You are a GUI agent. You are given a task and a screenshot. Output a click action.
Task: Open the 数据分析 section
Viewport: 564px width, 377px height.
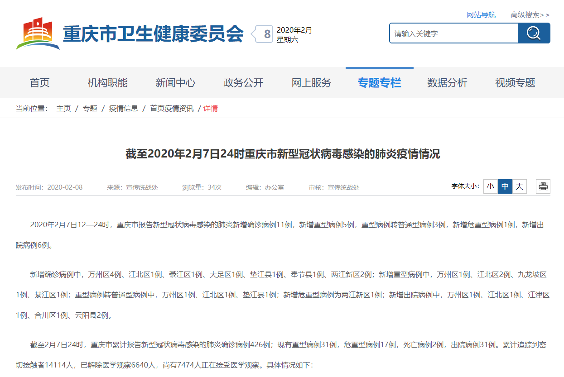(447, 83)
